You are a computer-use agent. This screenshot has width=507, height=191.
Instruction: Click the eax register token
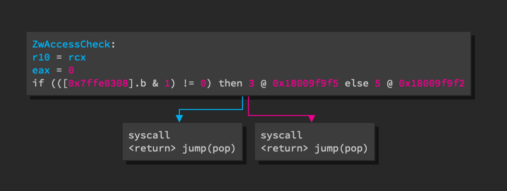pyautogui.click(x=41, y=70)
